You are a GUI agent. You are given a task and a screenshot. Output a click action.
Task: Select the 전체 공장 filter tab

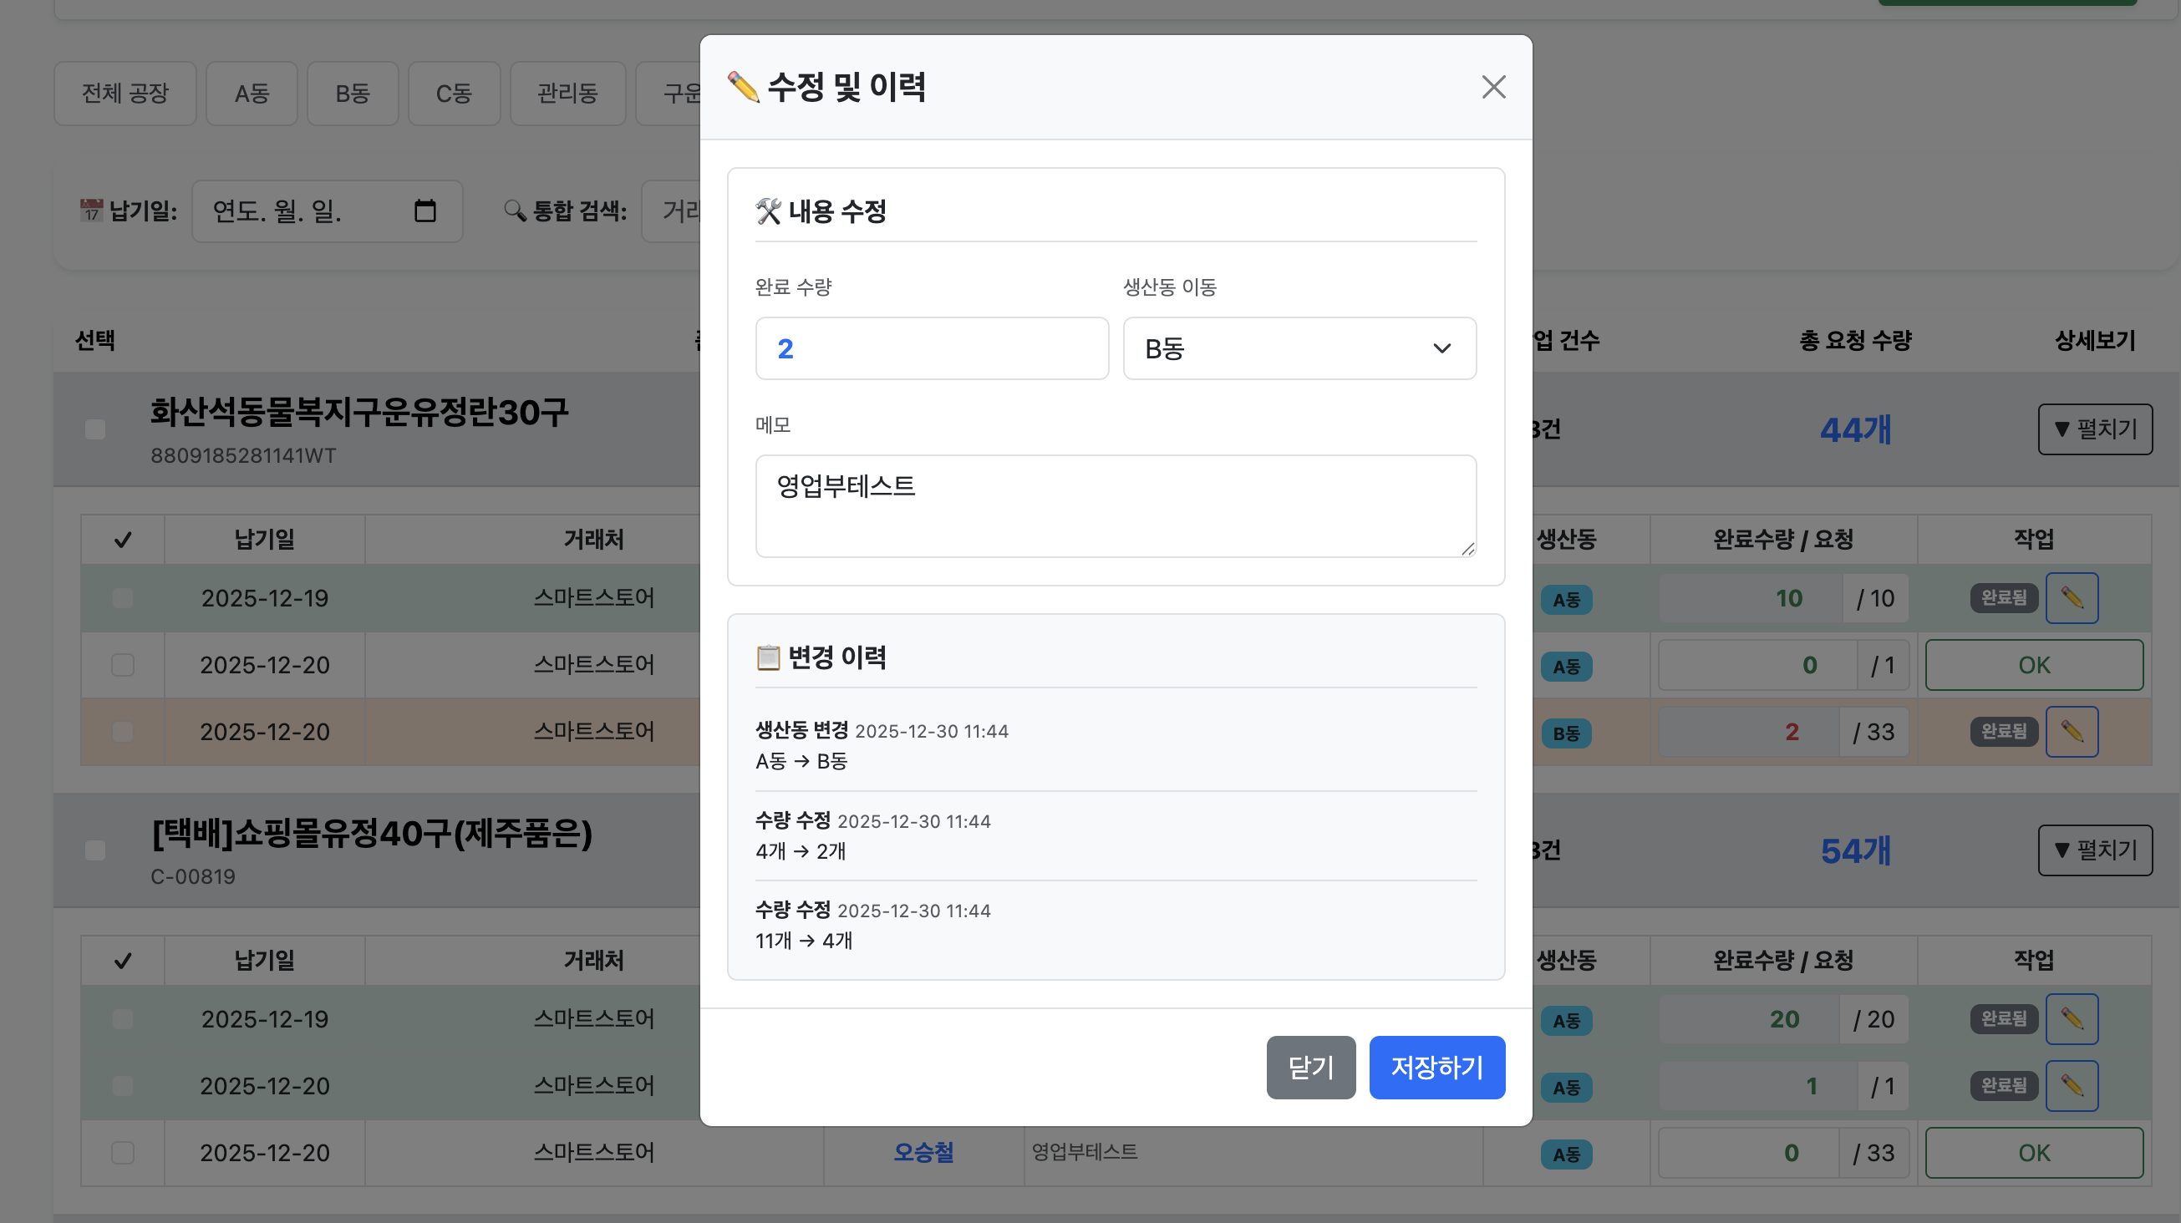[x=125, y=93]
